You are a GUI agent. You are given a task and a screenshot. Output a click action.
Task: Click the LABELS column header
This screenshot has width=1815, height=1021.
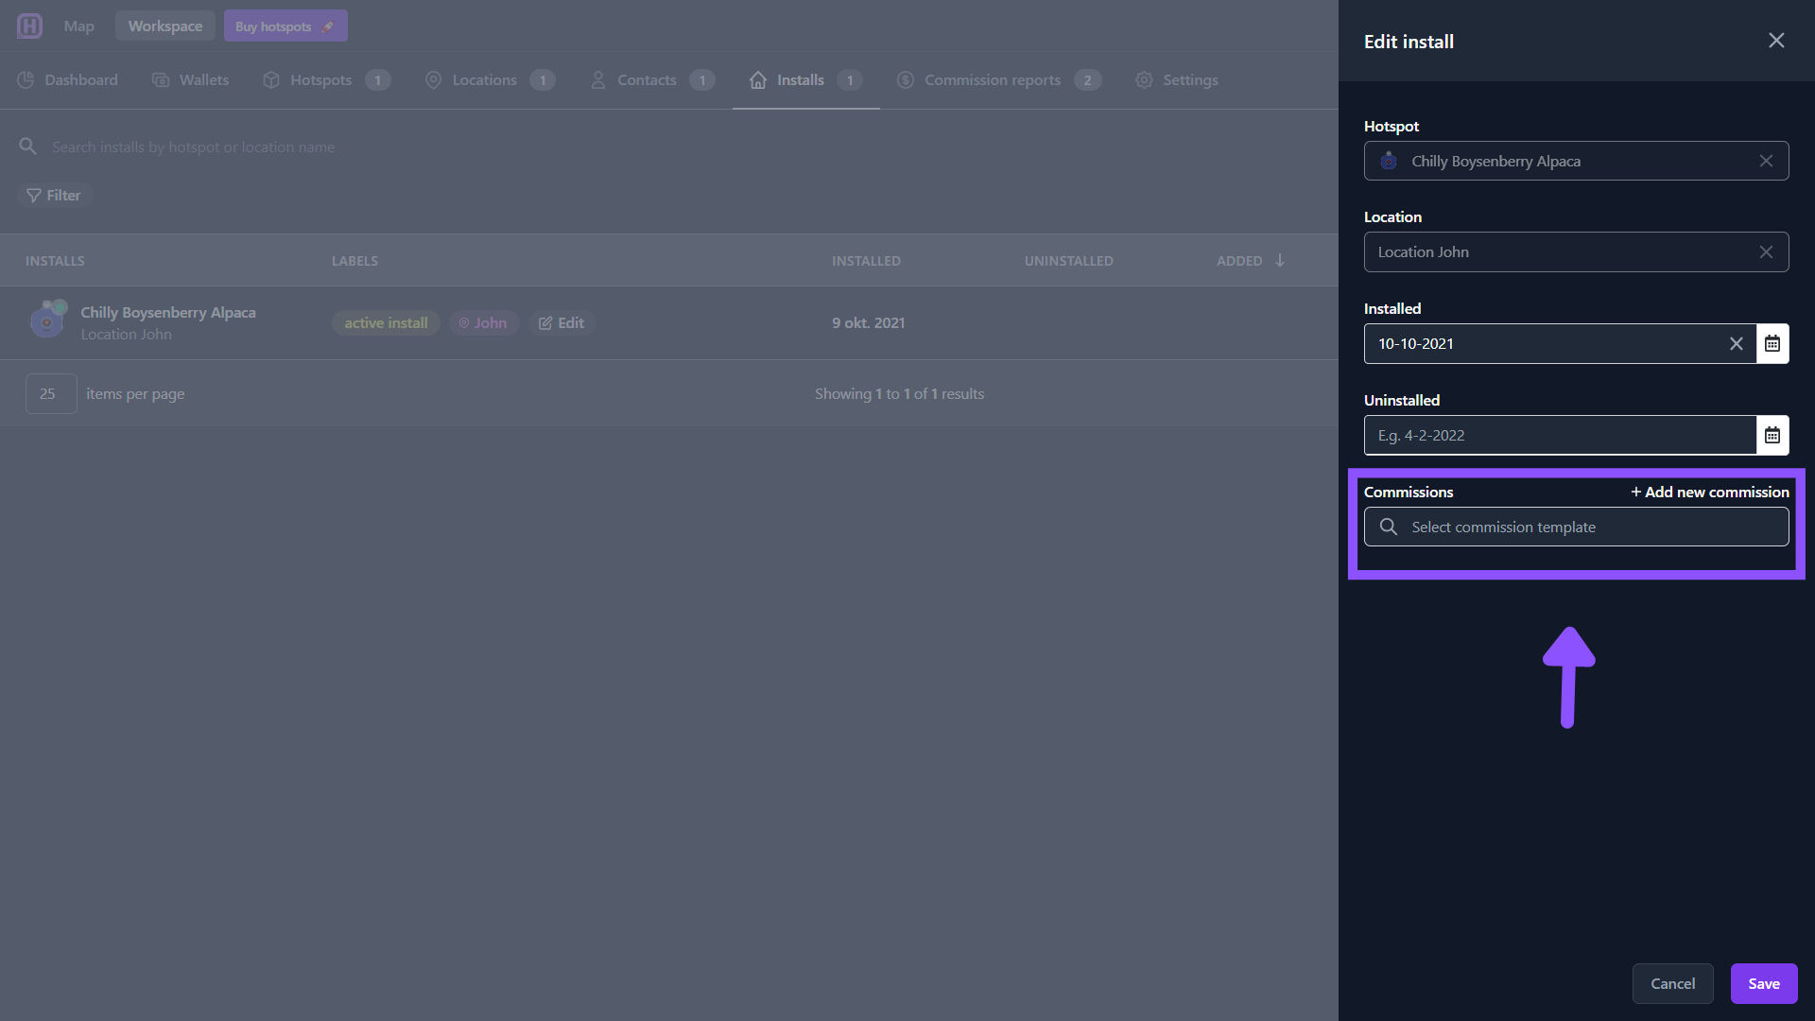click(x=354, y=261)
